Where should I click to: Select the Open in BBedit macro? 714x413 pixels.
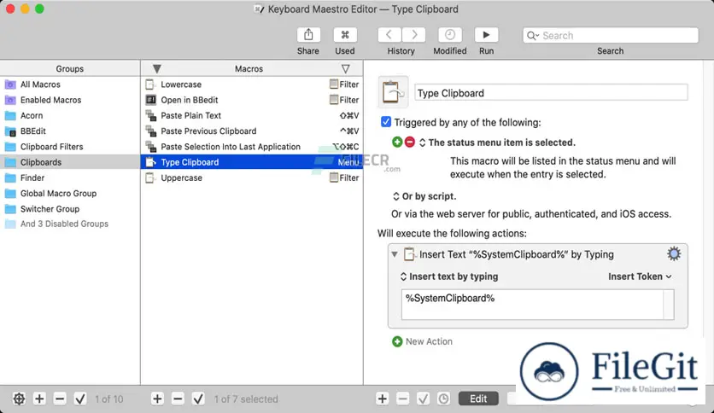pos(252,100)
